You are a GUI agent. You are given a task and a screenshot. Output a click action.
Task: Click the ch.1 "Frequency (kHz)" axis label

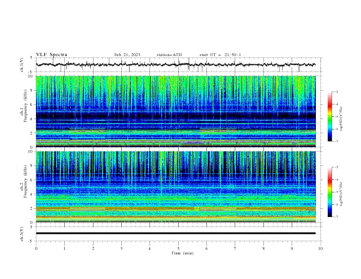26,106
